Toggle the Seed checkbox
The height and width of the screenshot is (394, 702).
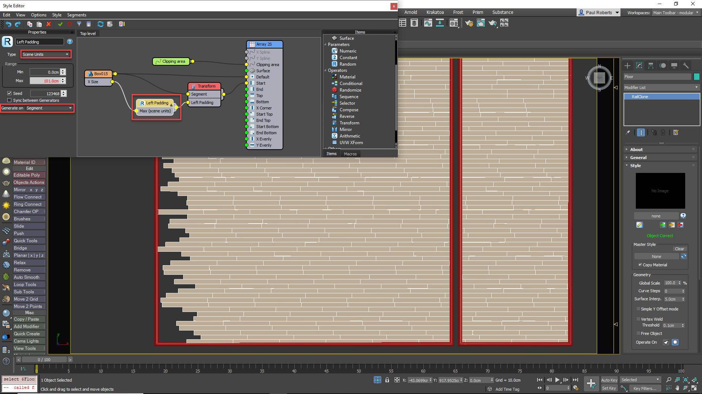[x=10, y=93]
